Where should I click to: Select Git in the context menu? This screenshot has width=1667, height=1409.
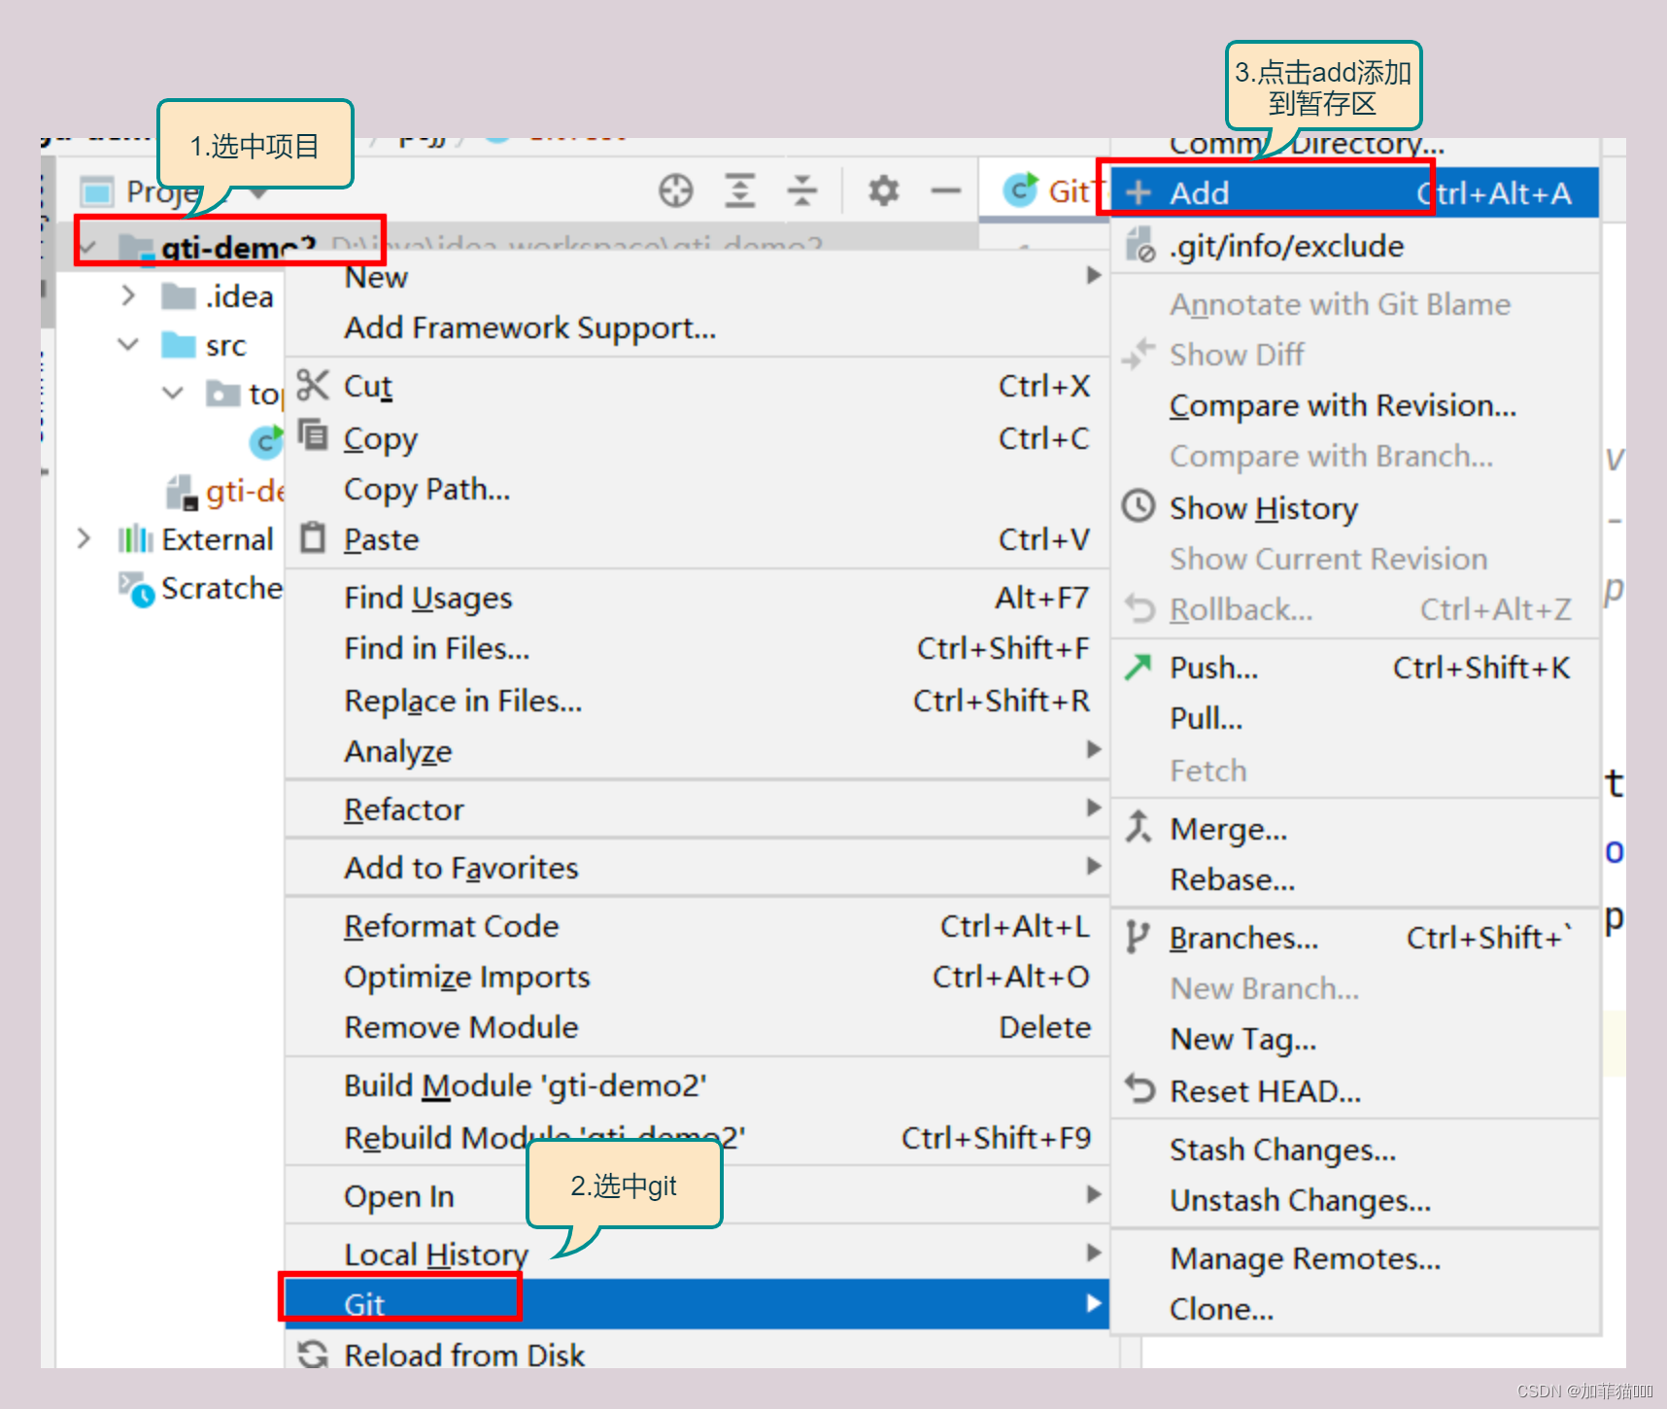pos(697,1304)
